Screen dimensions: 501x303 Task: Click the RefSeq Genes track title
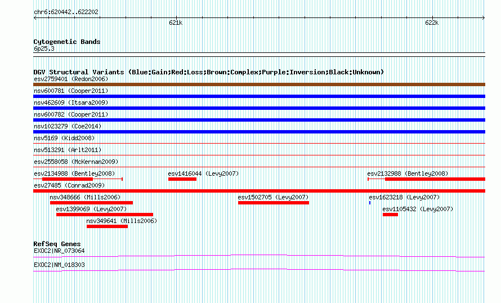click(57, 244)
